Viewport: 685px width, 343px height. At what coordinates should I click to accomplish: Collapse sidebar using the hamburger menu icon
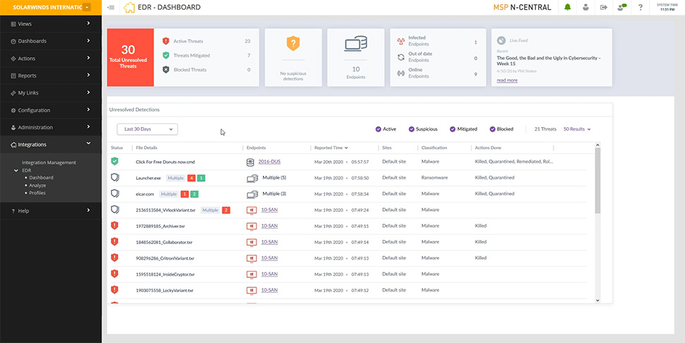tap(111, 8)
